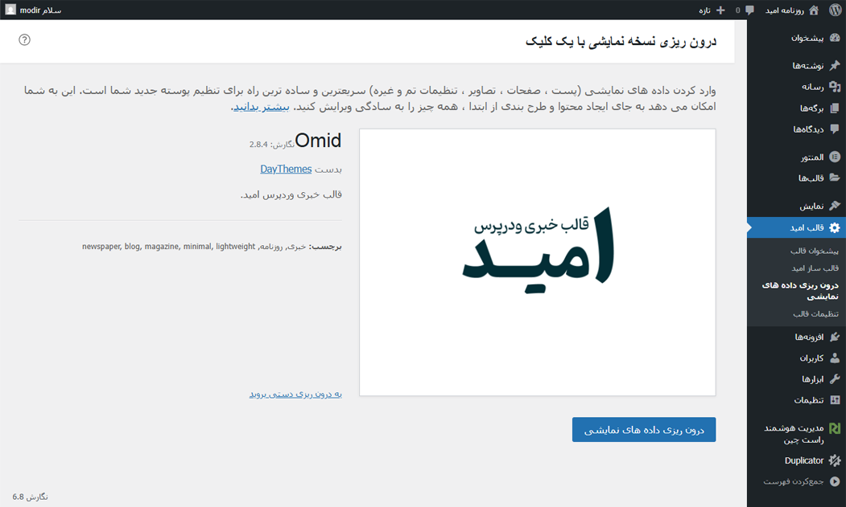
Task: Open the سلام modir account menu
Action: [34, 10]
